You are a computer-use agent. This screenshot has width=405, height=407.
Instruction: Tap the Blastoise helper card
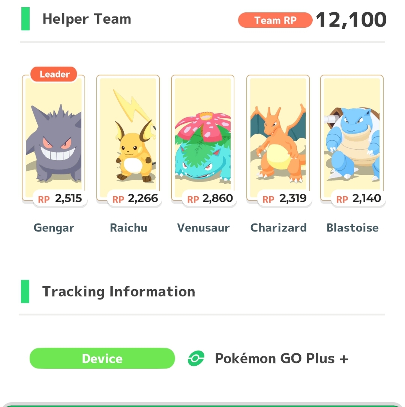pyautogui.click(x=352, y=138)
